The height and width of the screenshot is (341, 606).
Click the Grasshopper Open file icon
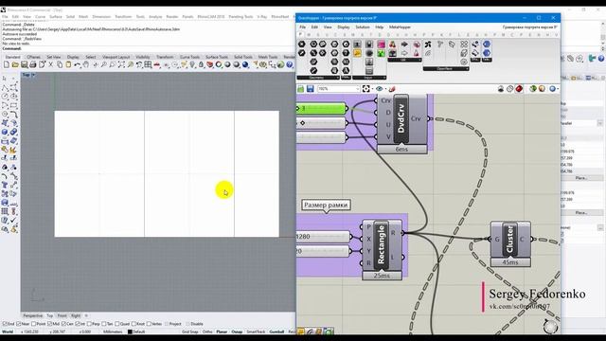pos(301,89)
